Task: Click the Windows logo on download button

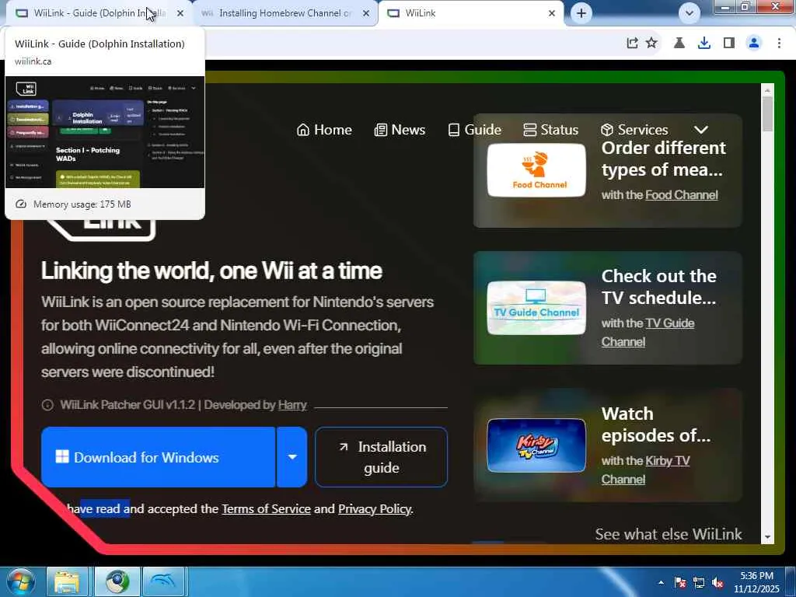Action: click(x=62, y=456)
